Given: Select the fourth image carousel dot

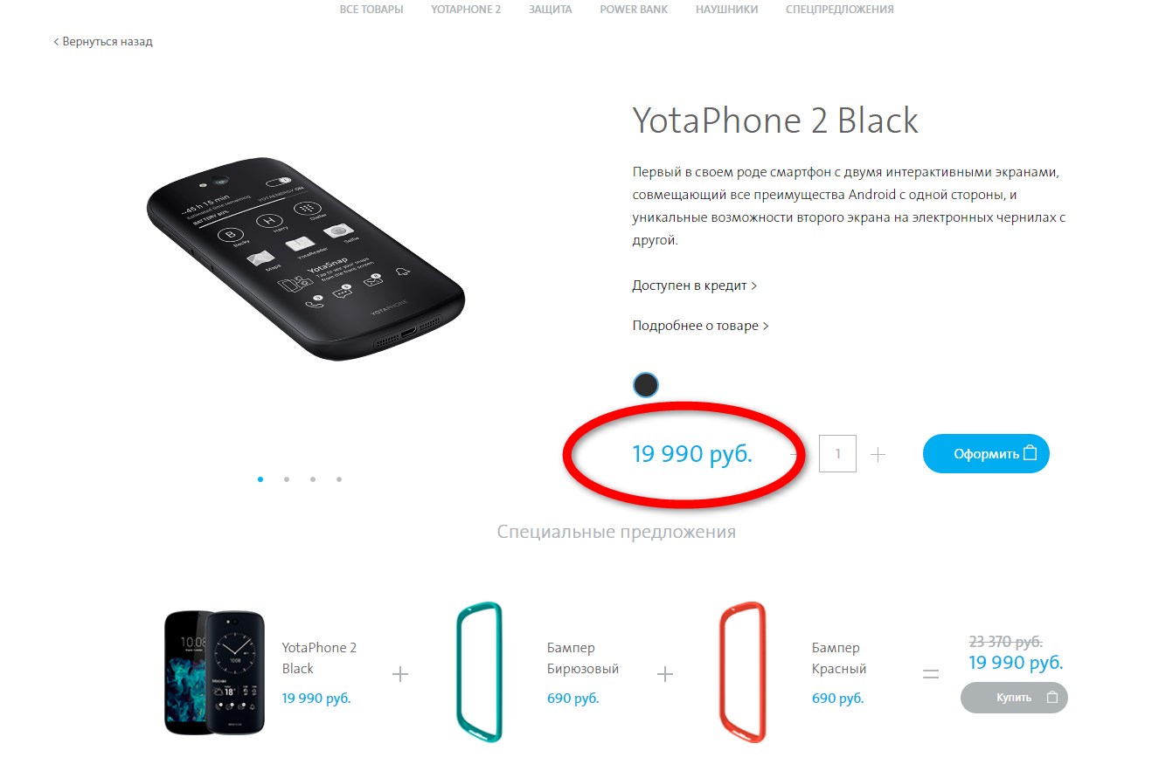Looking at the screenshot, I should coord(339,479).
